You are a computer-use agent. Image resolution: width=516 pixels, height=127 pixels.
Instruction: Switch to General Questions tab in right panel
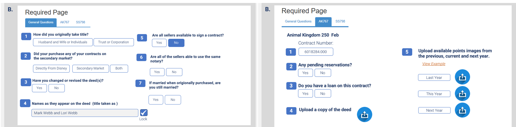pos(298,21)
